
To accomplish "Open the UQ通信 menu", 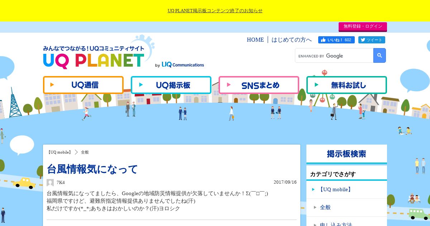I will click(83, 85).
